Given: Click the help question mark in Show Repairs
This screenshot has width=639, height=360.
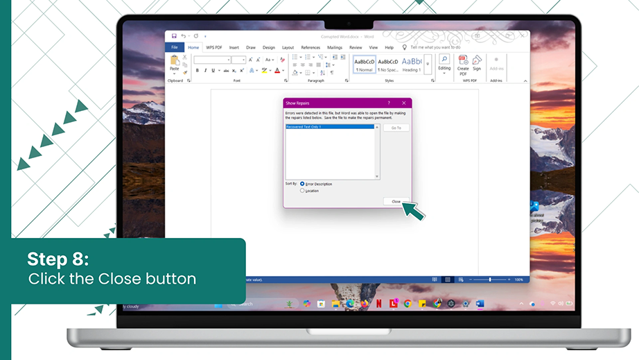Looking at the screenshot, I should 389,103.
